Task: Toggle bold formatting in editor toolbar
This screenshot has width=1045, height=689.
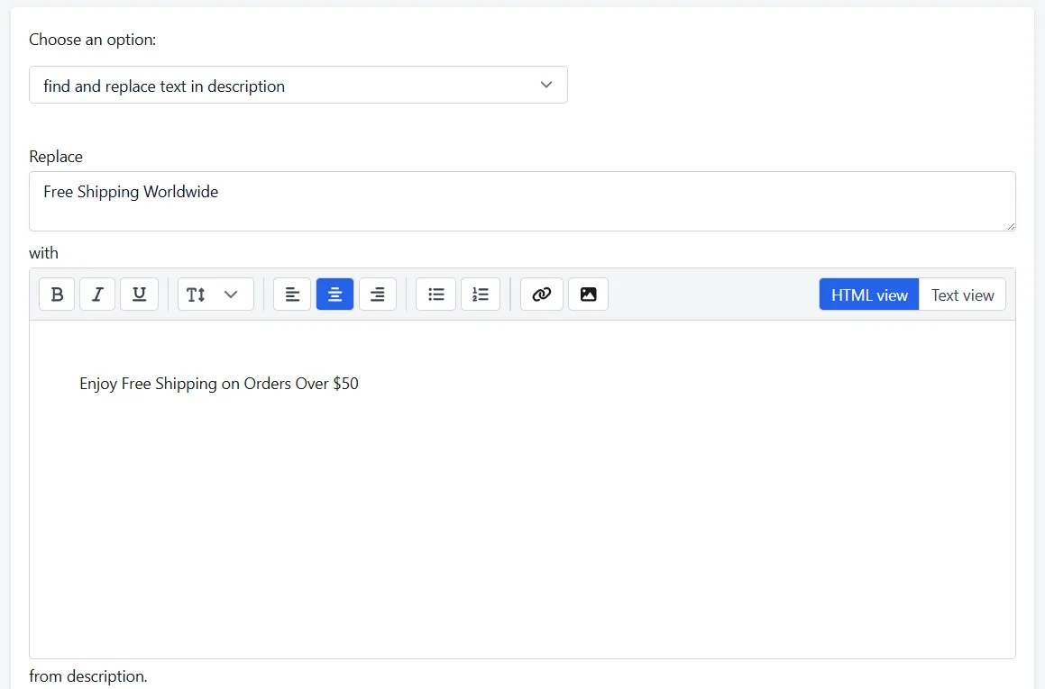Action: [57, 295]
